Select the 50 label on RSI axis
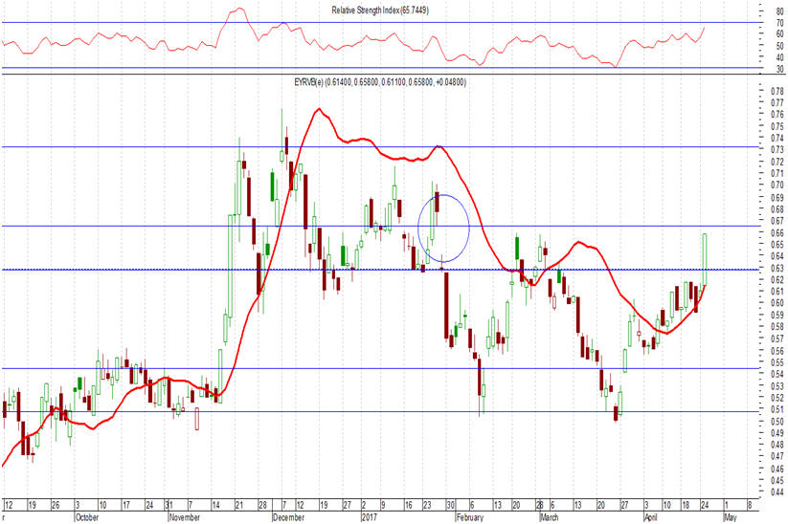 point(779,46)
